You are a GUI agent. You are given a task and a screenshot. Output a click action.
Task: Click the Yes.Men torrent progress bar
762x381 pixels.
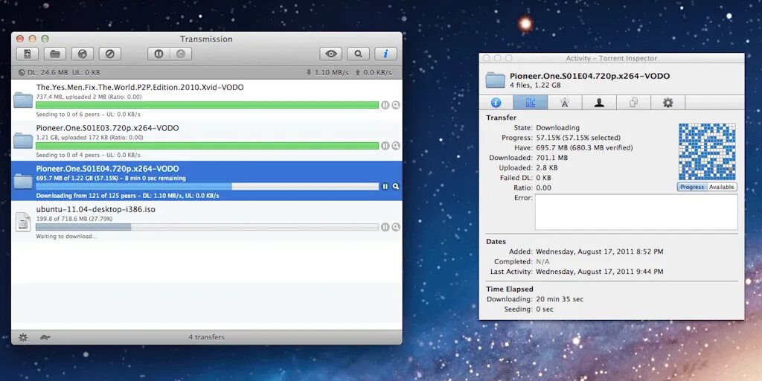(207, 105)
